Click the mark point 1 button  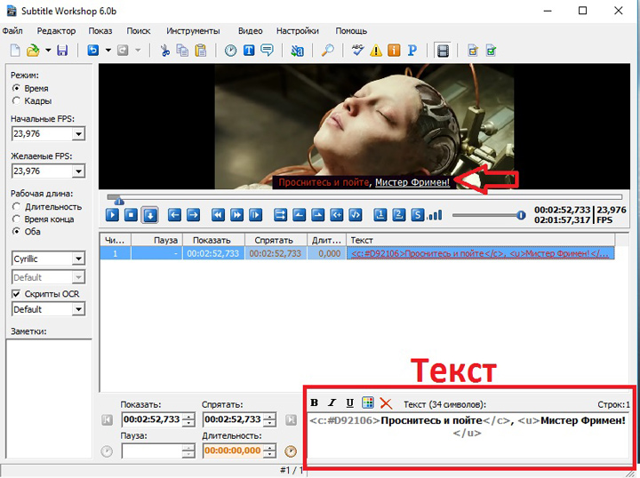tap(380, 214)
